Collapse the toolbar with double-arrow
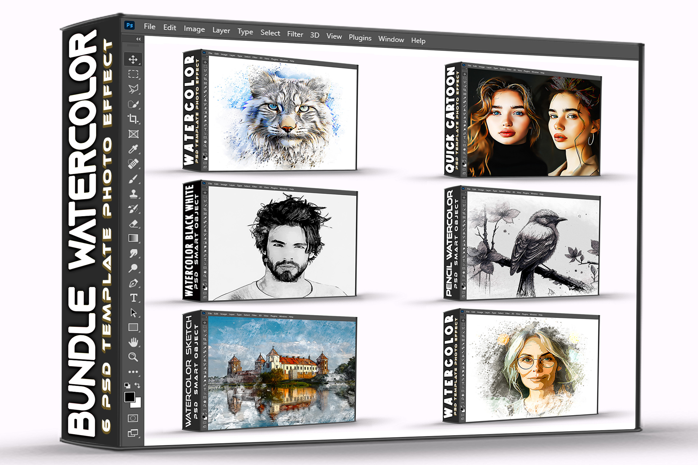Viewport: 698px width, 465px height. coord(138,39)
